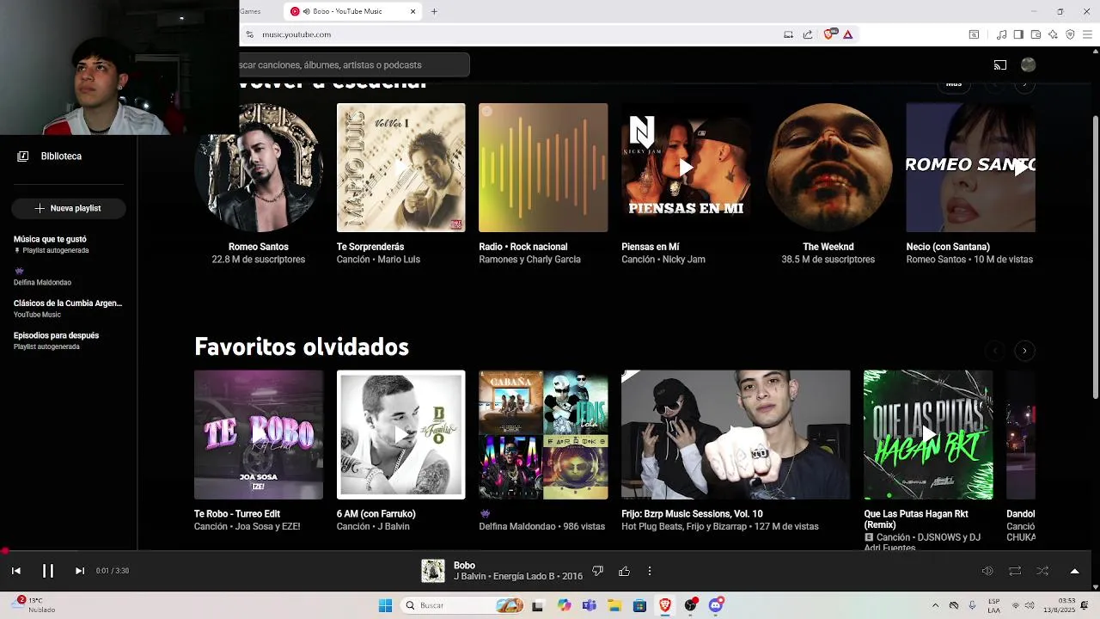This screenshot has height=619, width=1100.
Task: Start Radio Rock nacional station
Action: 543,168
